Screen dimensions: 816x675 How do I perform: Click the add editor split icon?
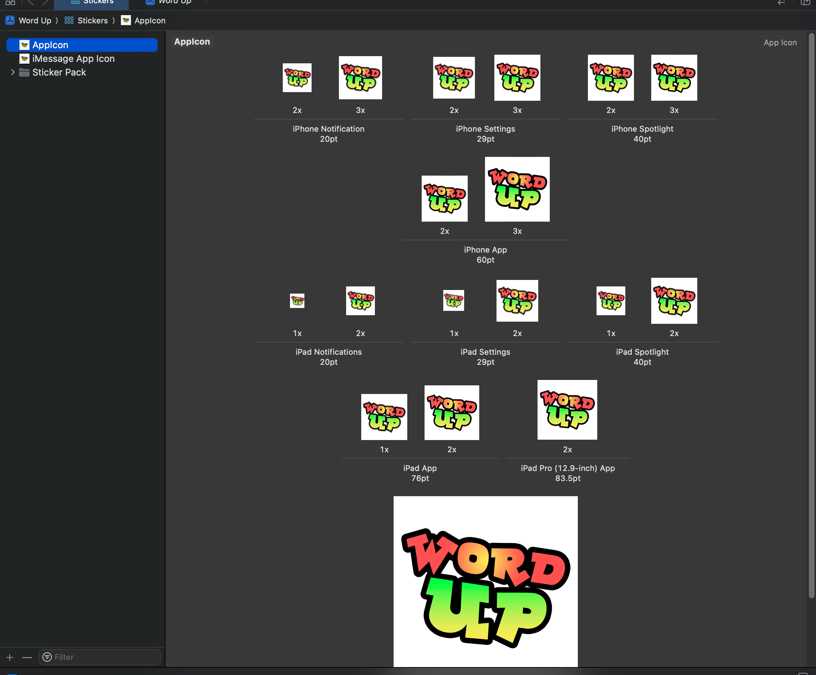805,3
